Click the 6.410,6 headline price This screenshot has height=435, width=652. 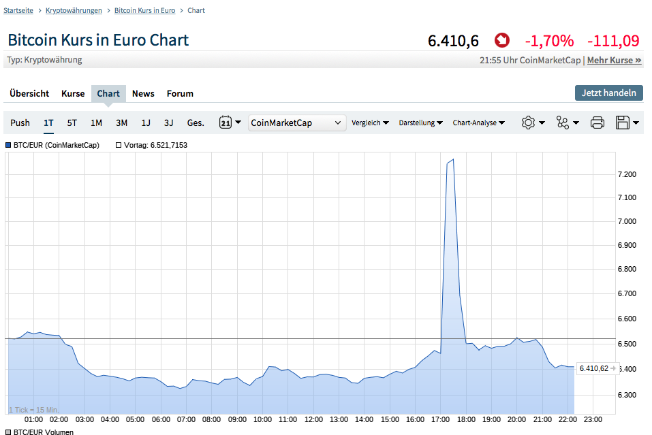click(x=453, y=41)
